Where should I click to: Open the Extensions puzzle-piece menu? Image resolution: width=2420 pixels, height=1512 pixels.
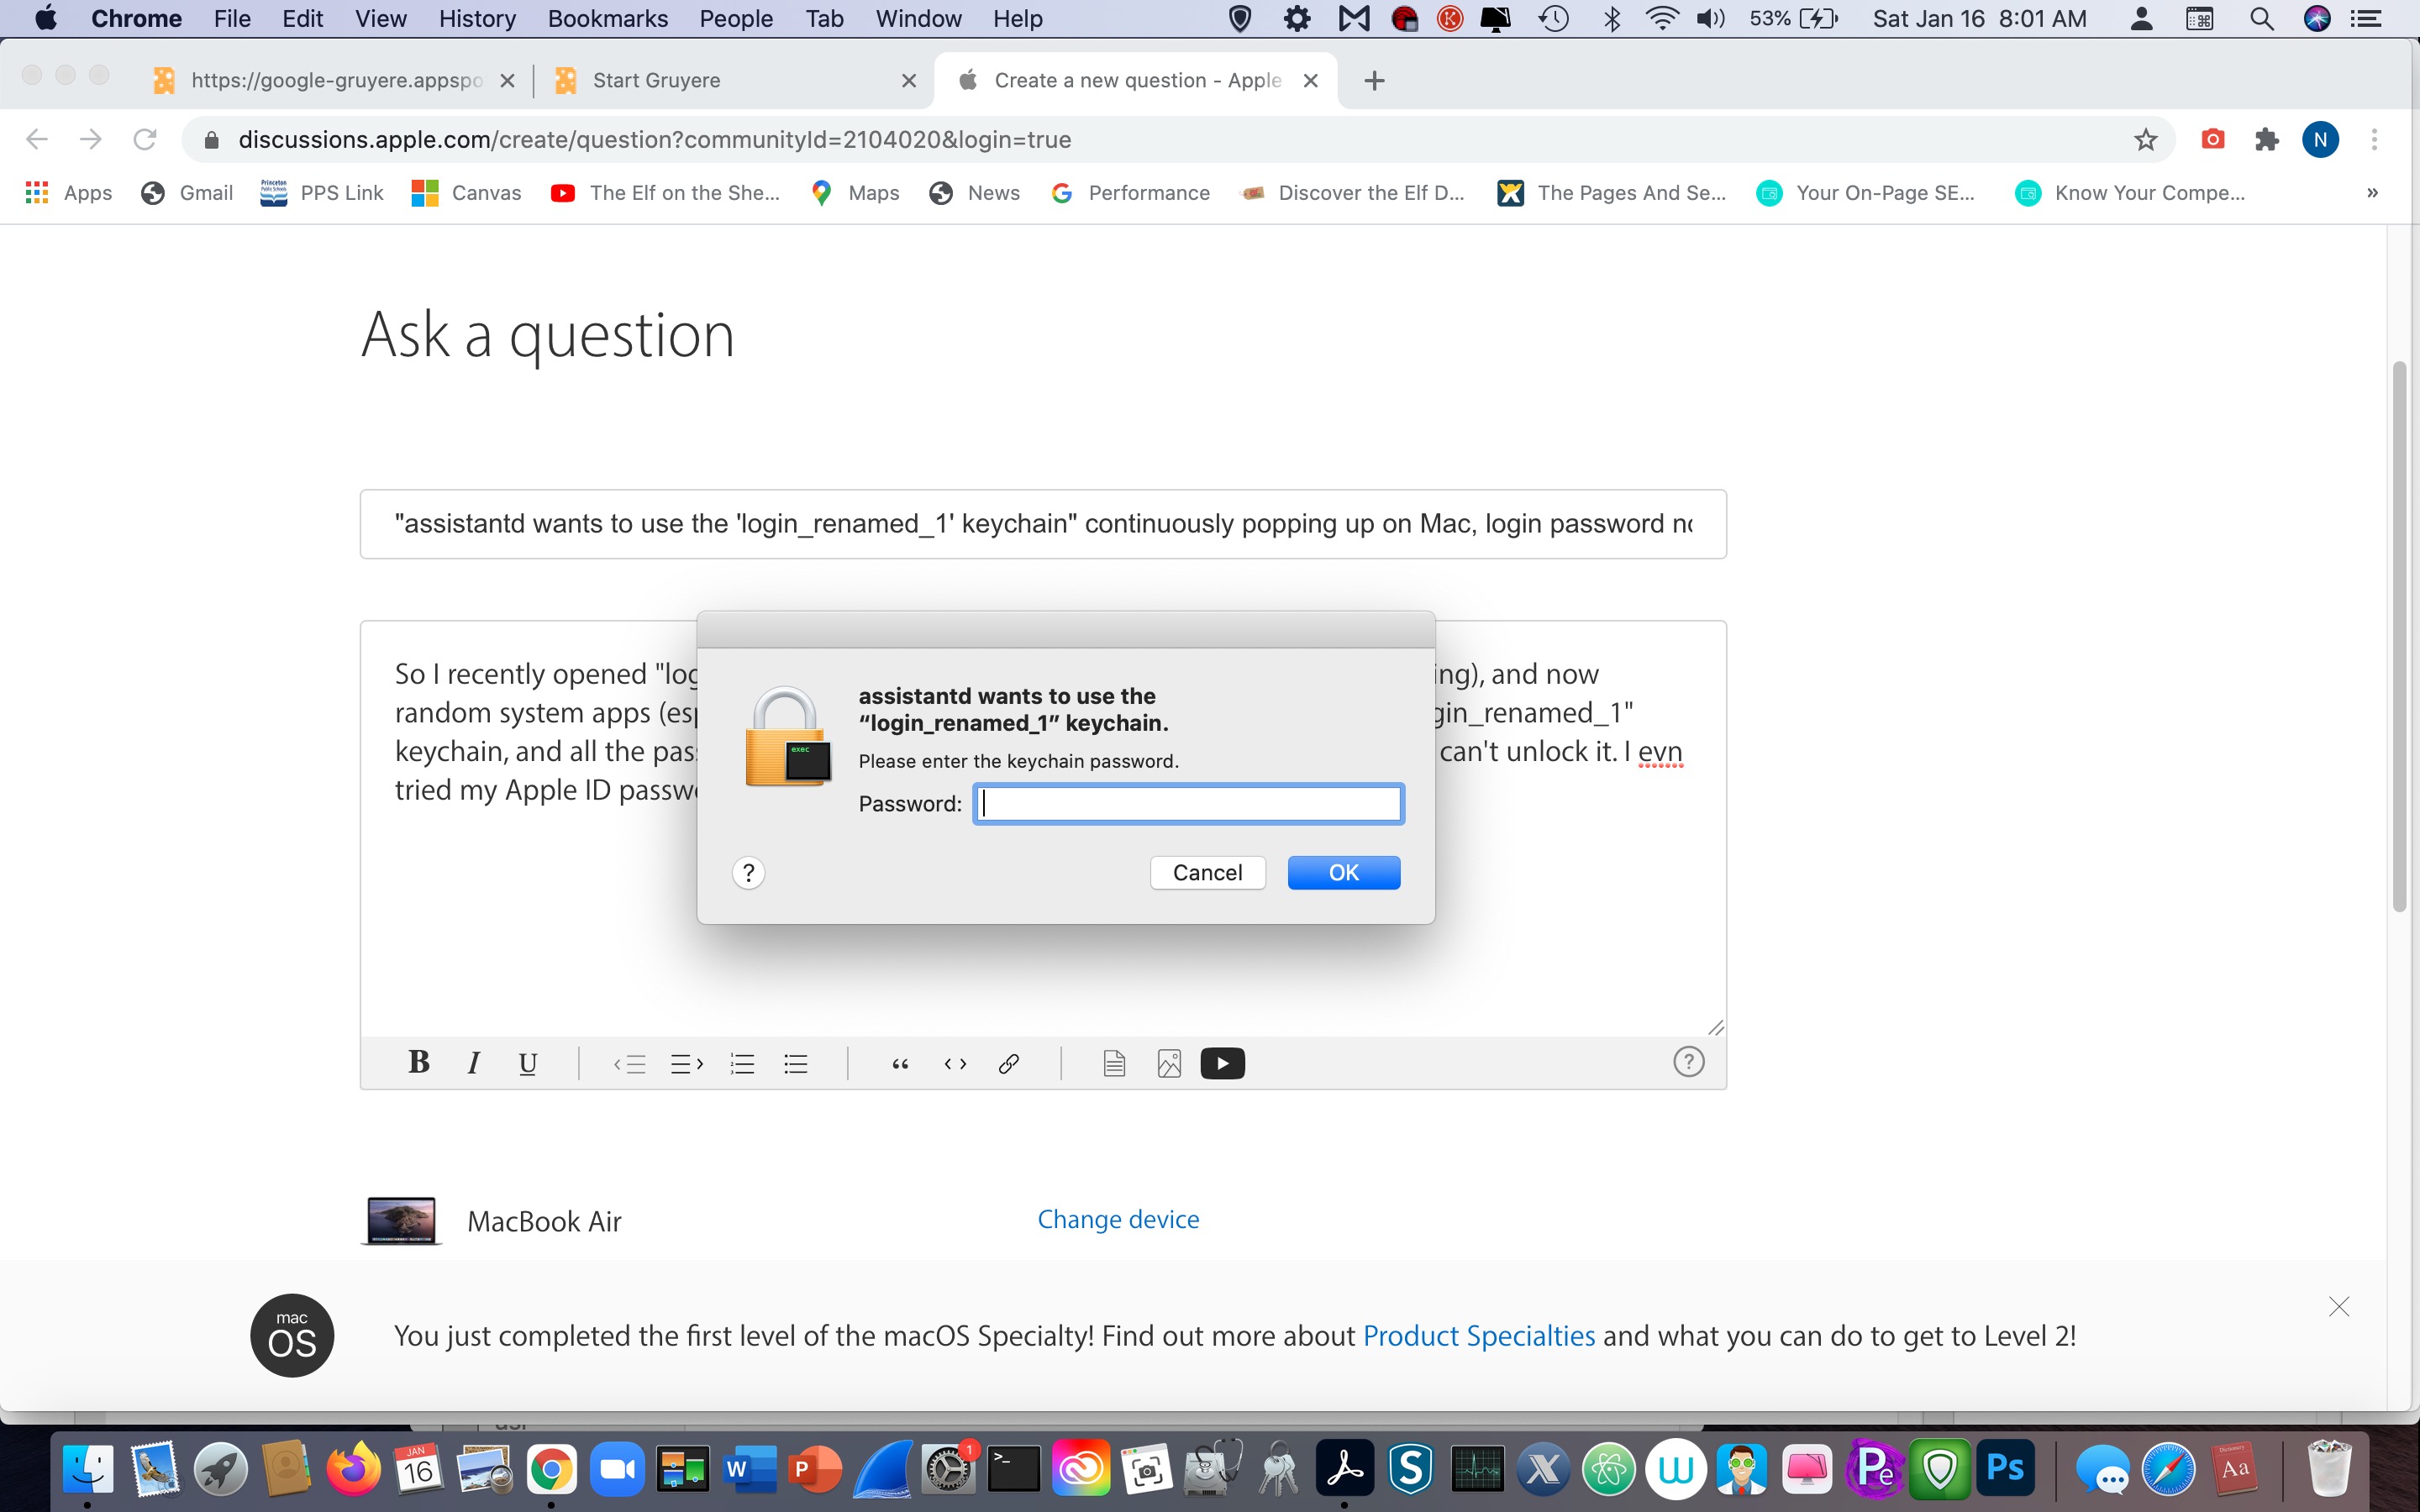coord(2266,140)
